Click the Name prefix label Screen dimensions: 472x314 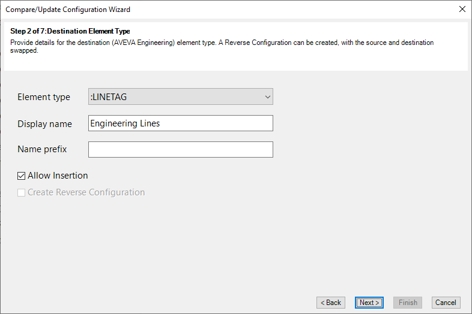[42, 149]
